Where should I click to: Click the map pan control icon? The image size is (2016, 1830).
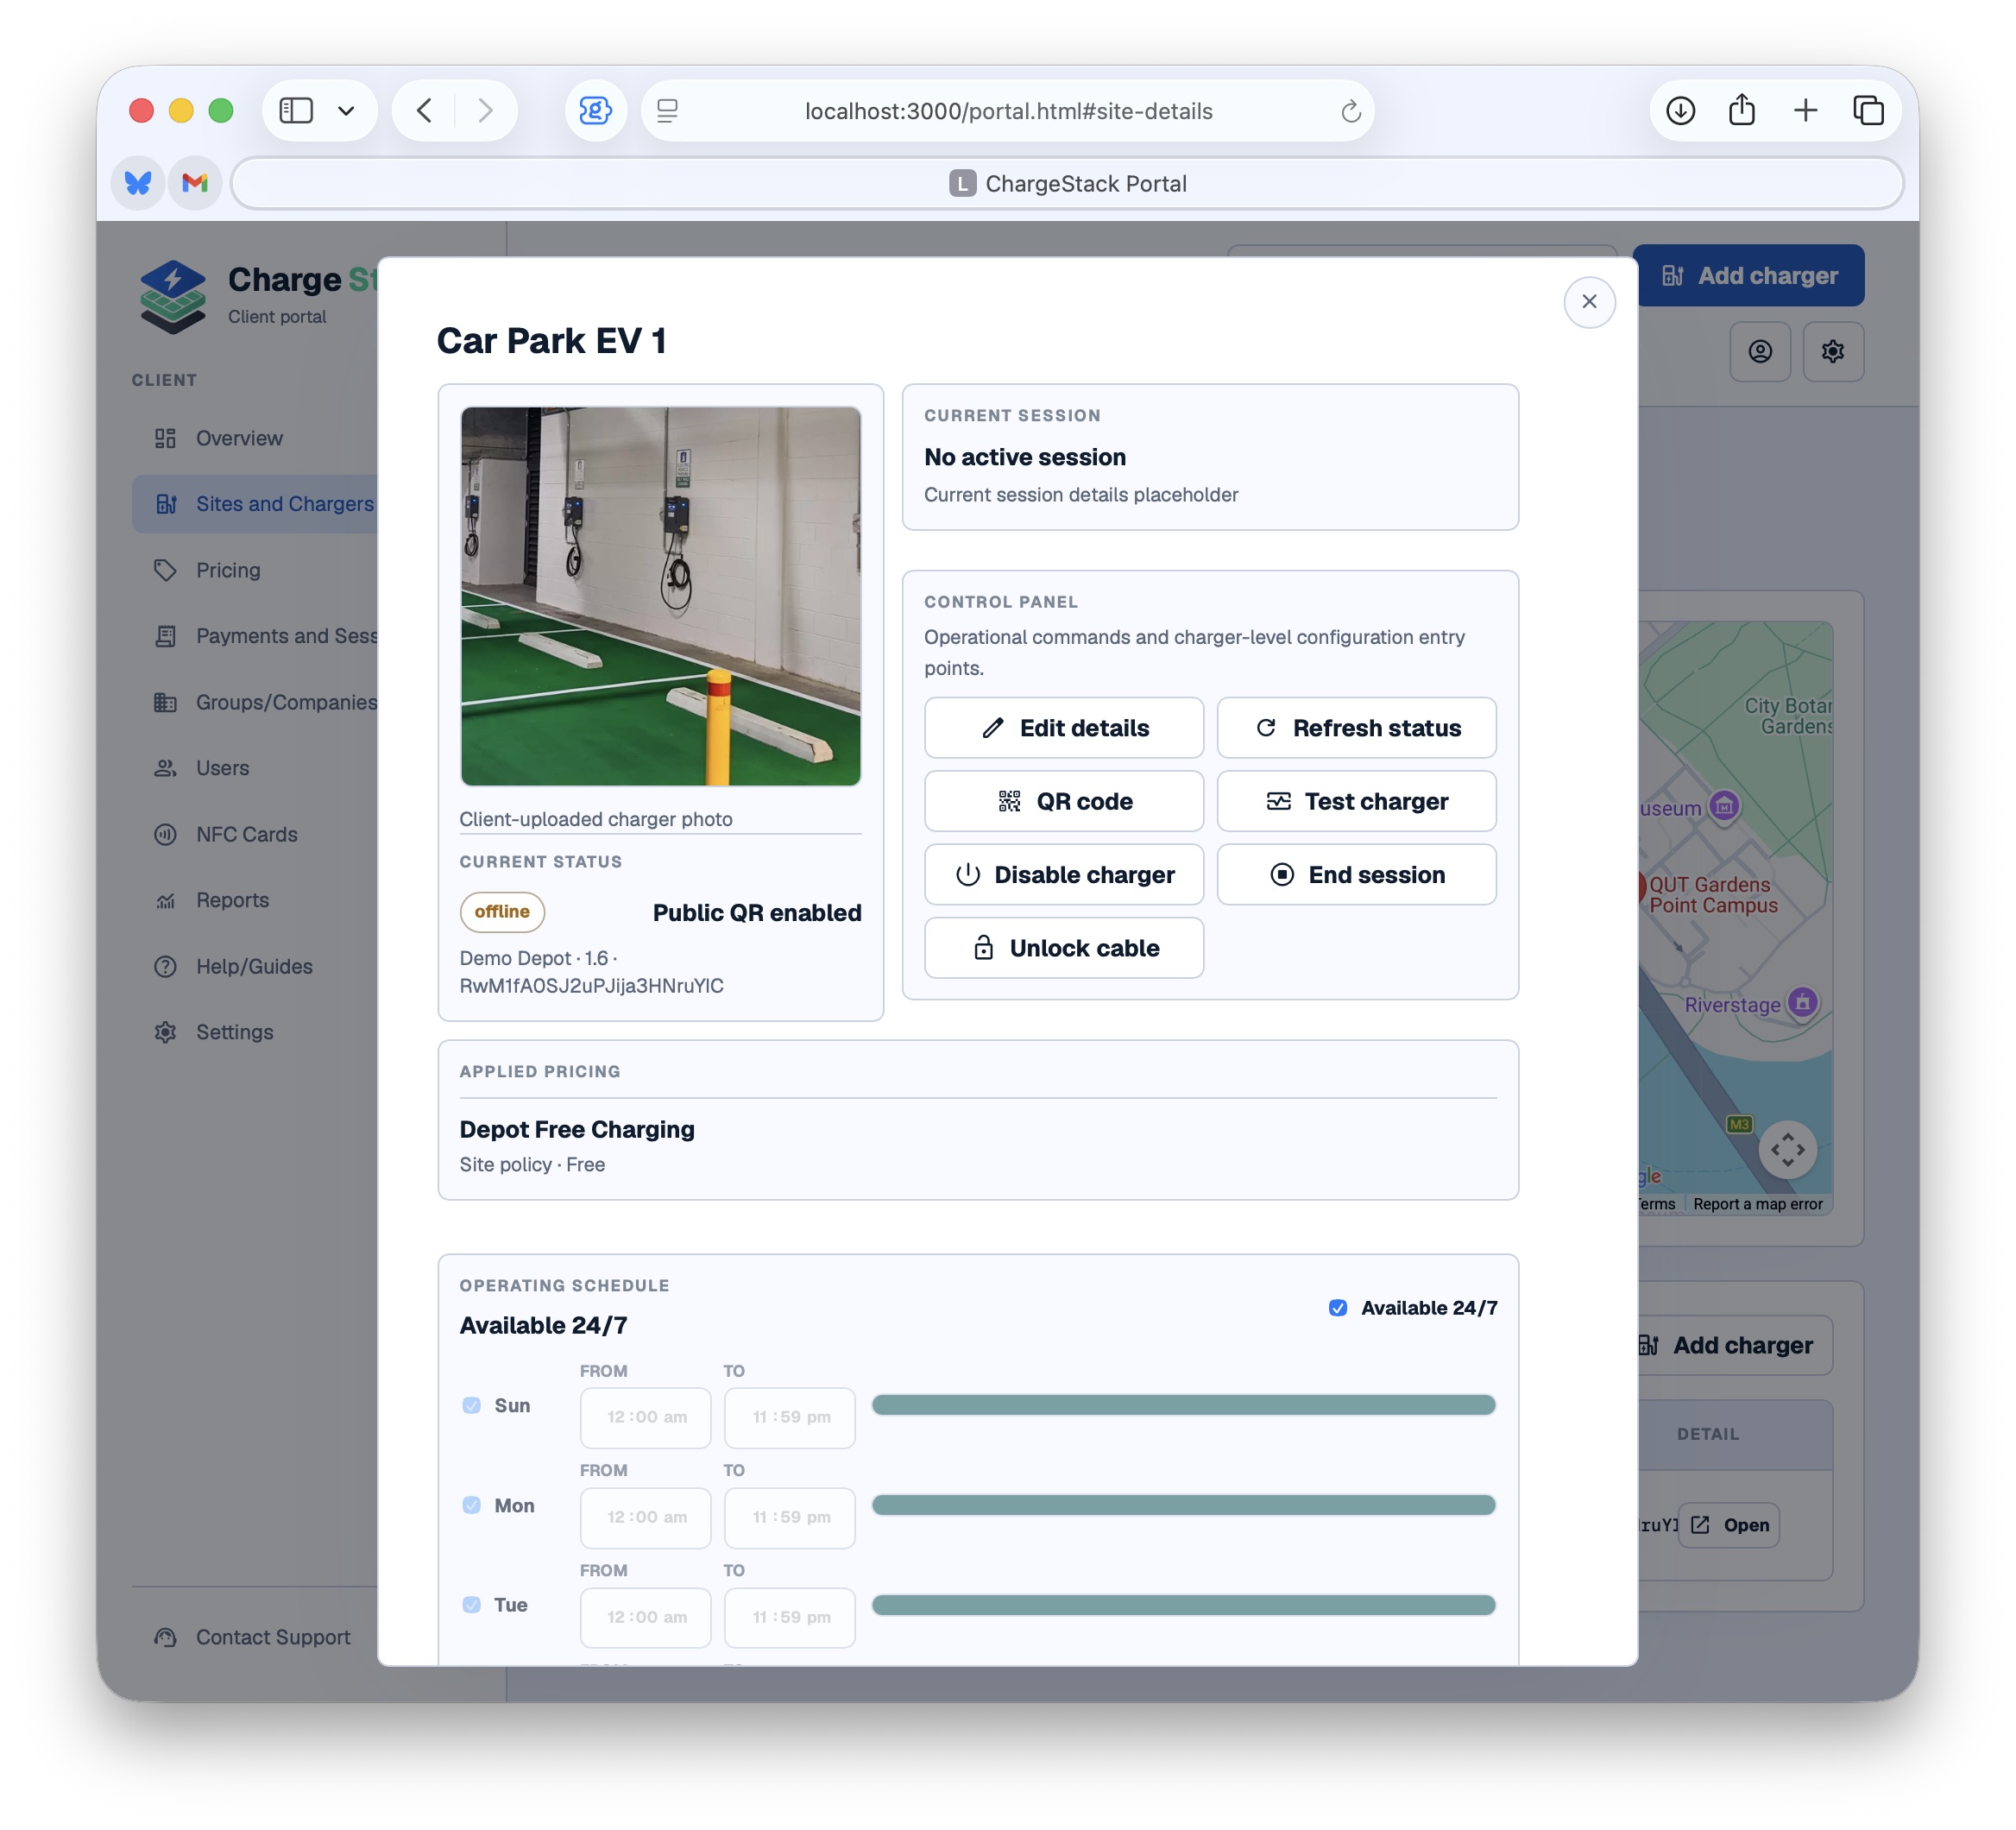[x=1787, y=1150]
